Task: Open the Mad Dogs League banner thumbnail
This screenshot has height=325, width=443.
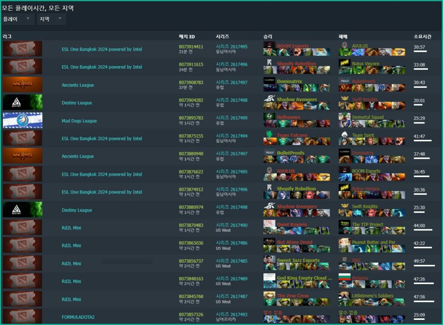Action: tap(22, 120)
